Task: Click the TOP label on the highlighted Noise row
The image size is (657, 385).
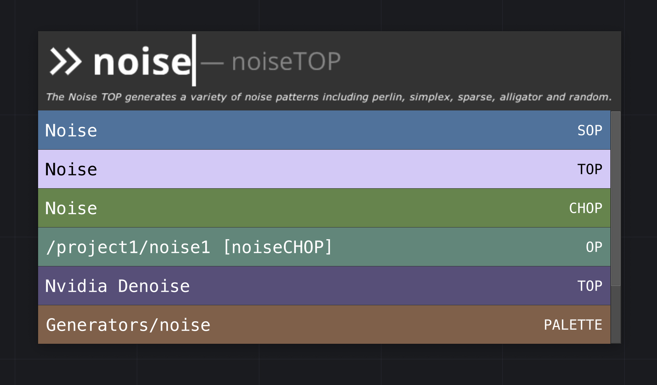Action: [590, 169]
